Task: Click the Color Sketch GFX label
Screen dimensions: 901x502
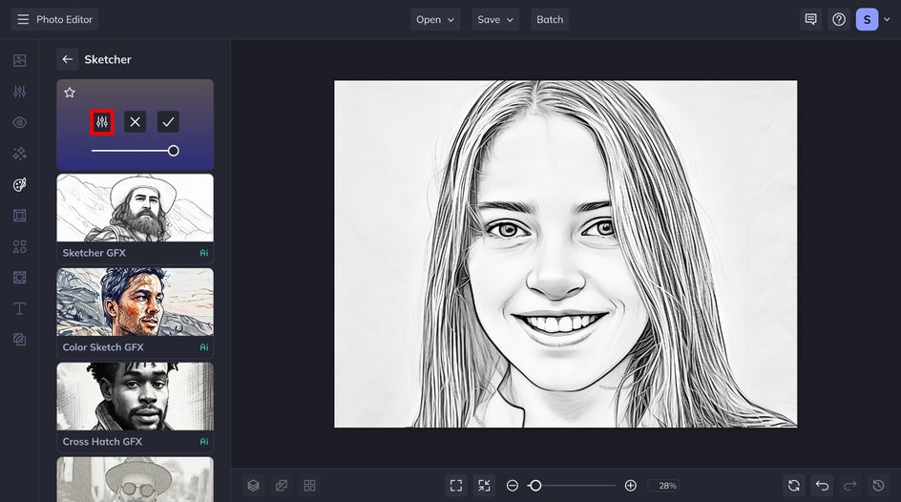Action: point(103,347)
